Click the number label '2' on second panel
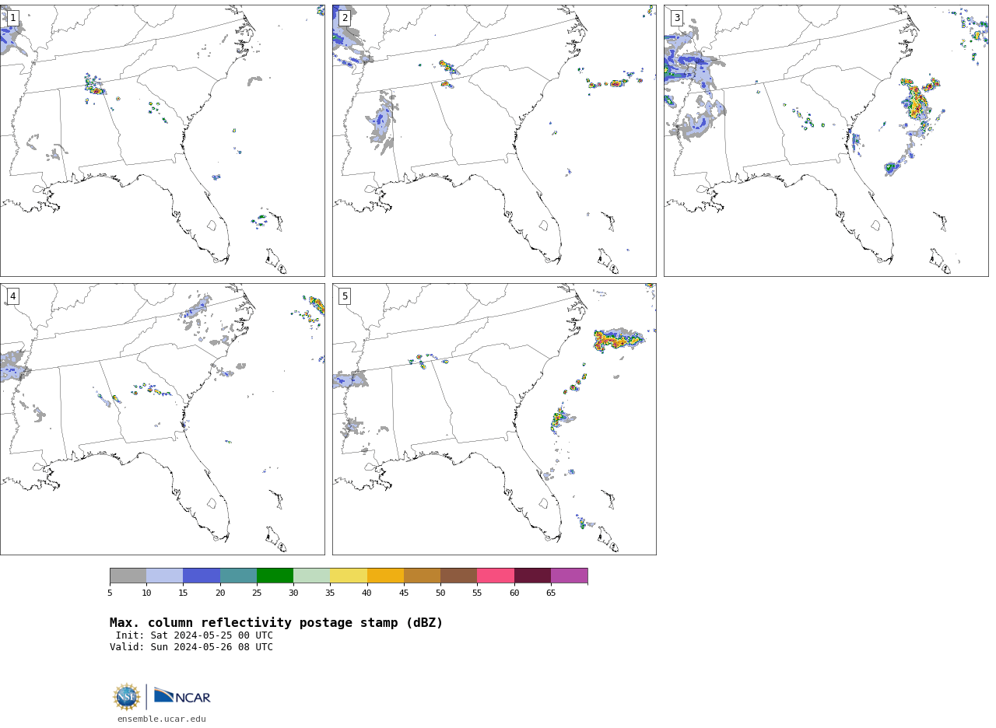Viewport: 996px width, 728px height. tap(345, 18)
